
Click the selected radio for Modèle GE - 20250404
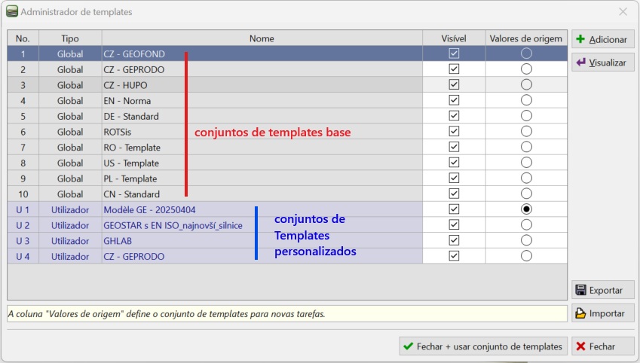[x=526, y=209]
